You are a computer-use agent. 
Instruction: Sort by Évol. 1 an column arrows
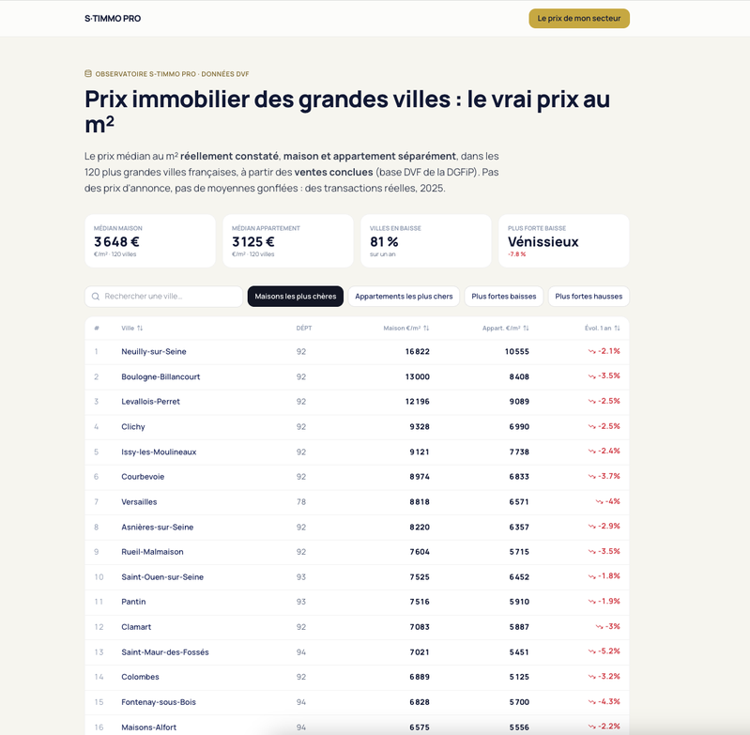pos(617,328)
